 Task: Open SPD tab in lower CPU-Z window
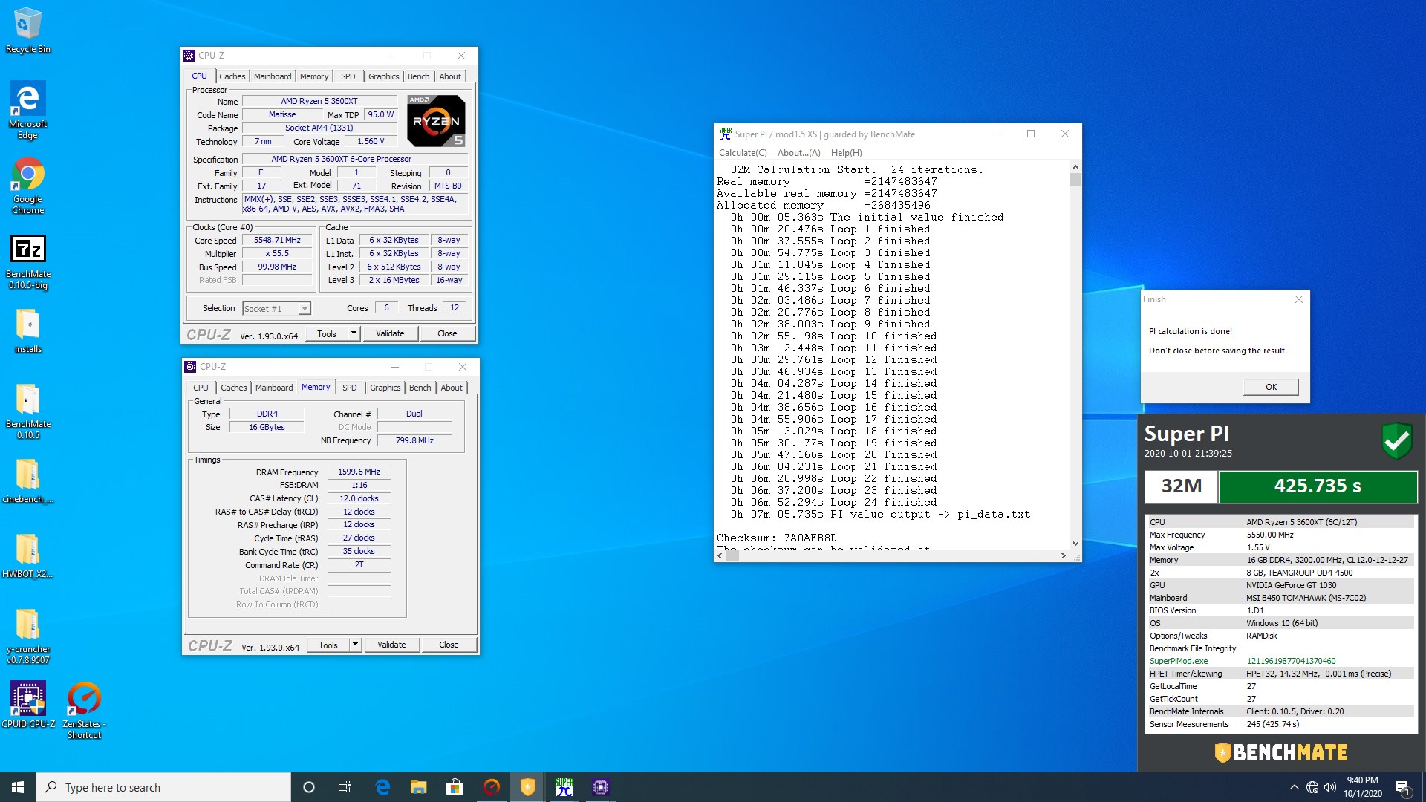click(350, 388)
